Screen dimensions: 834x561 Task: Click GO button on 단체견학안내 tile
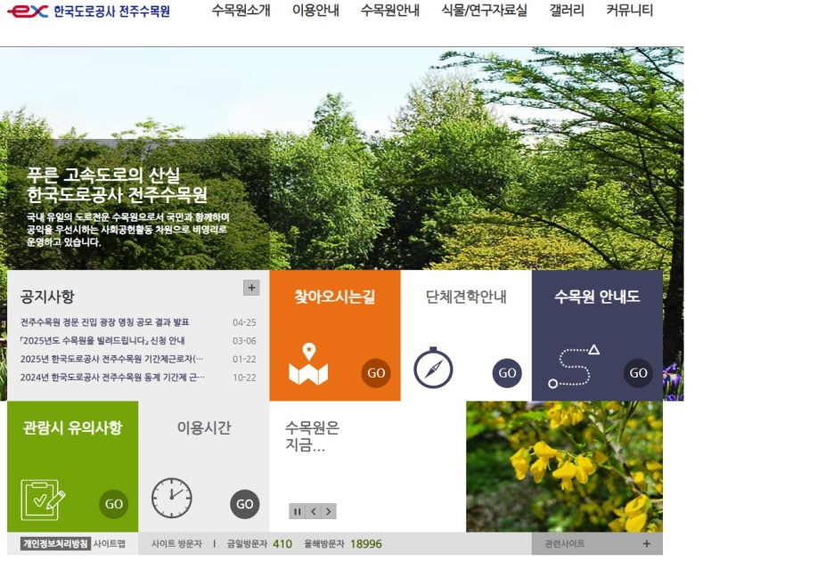(507, 373)
